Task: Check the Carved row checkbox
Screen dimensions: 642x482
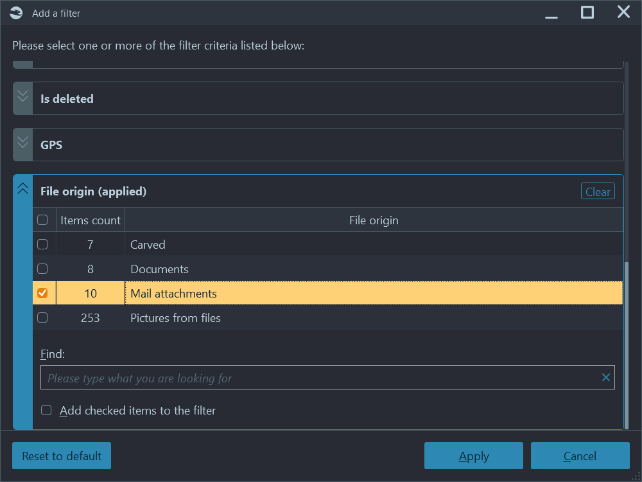Action: 42,244
